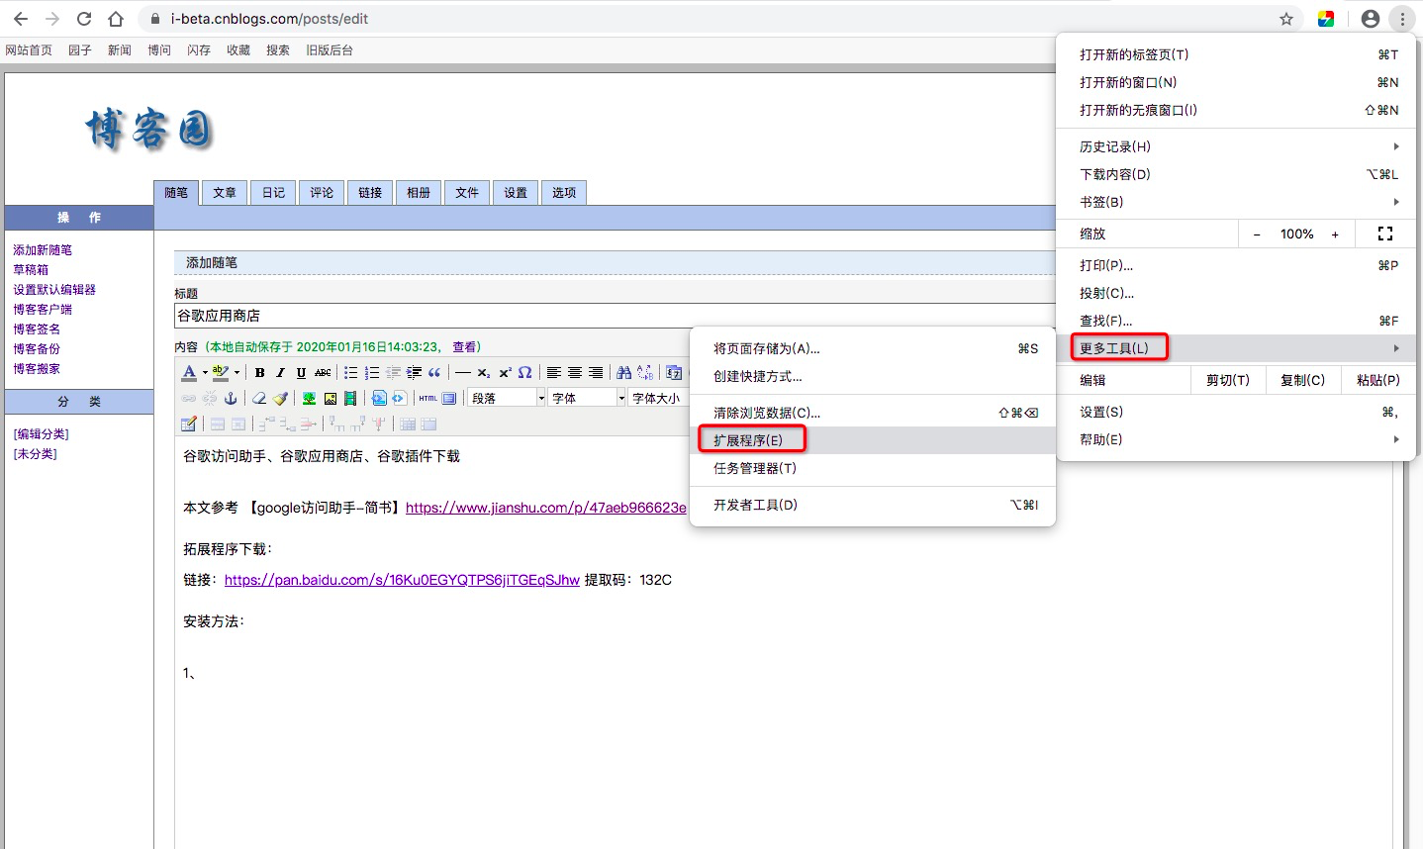
Task: Apply bold formatting in editor toolbar
Action: [x=259, y=373]
